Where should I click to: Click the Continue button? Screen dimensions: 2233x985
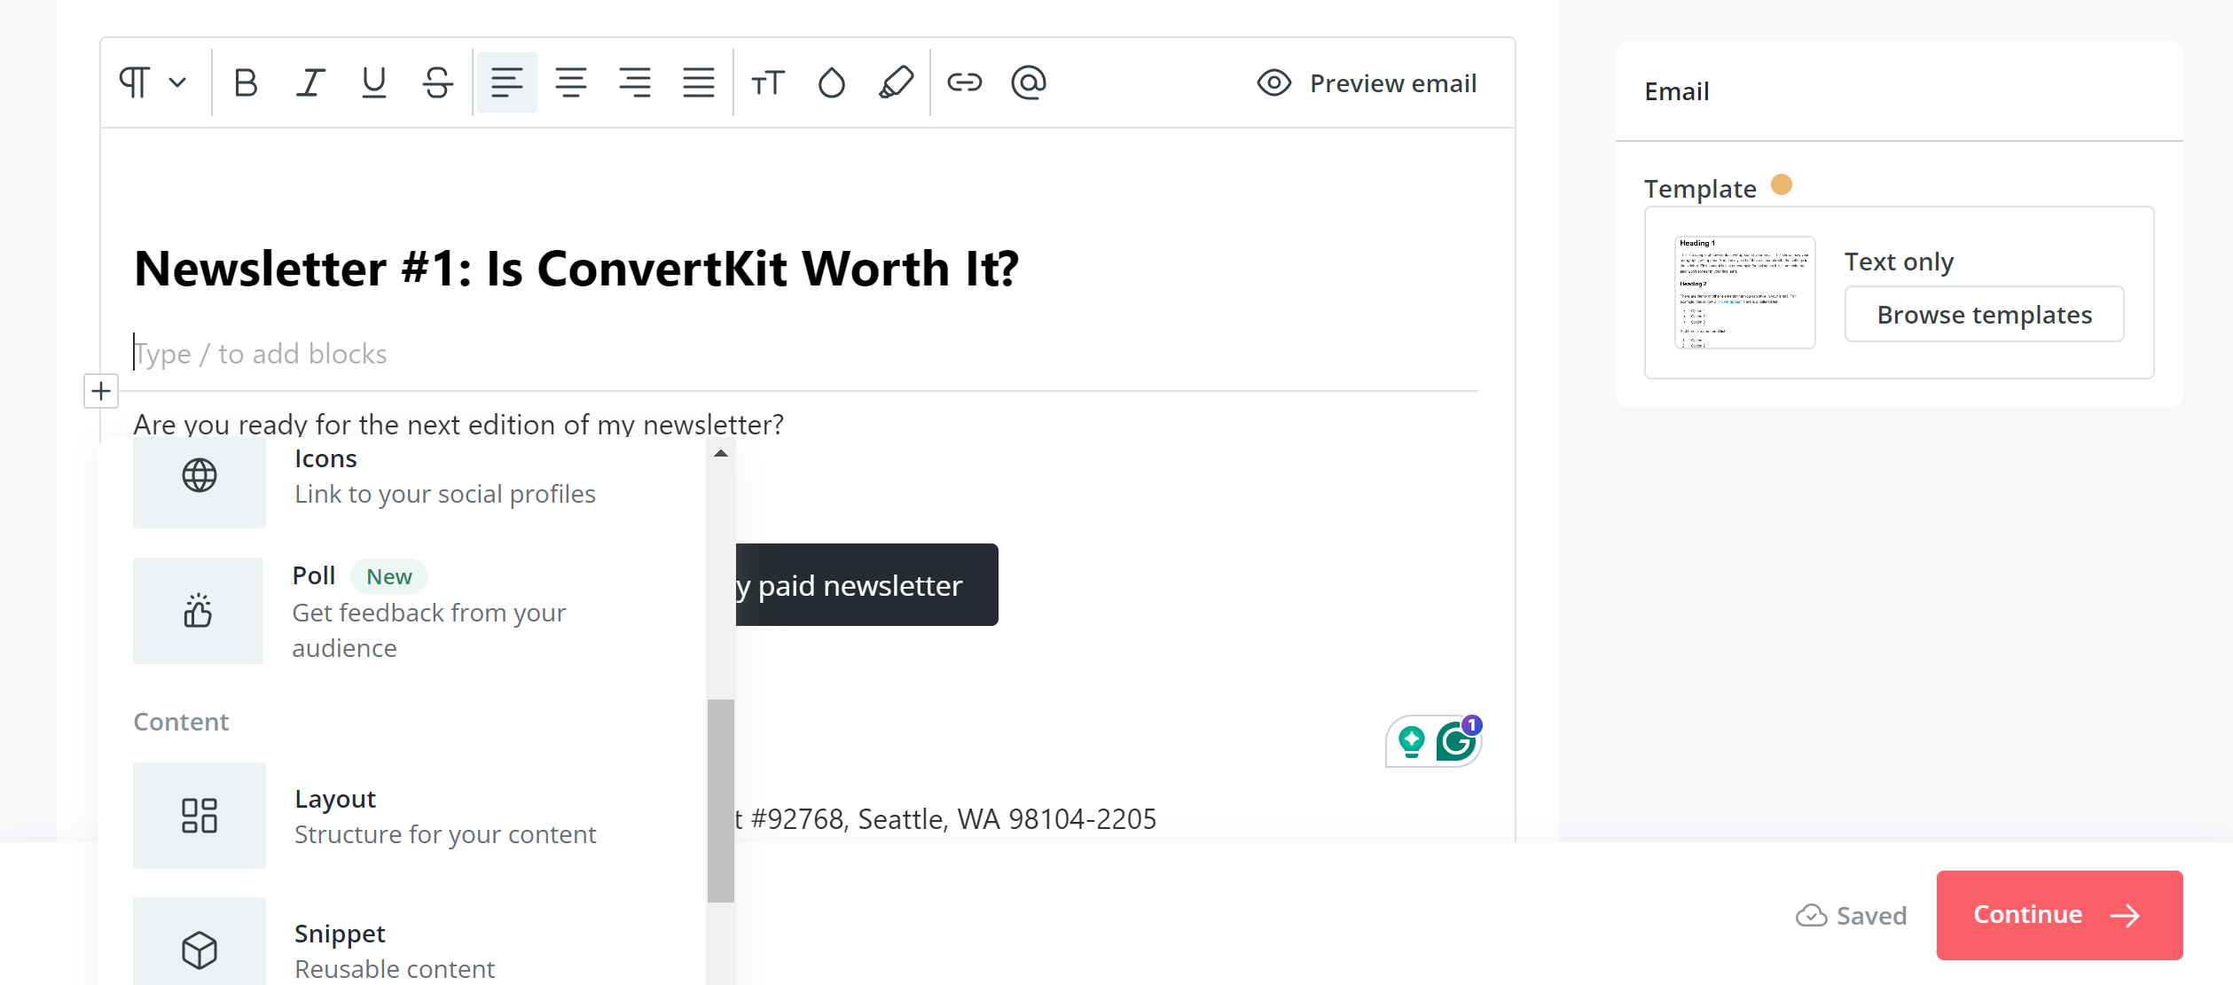click(2059, 915)
